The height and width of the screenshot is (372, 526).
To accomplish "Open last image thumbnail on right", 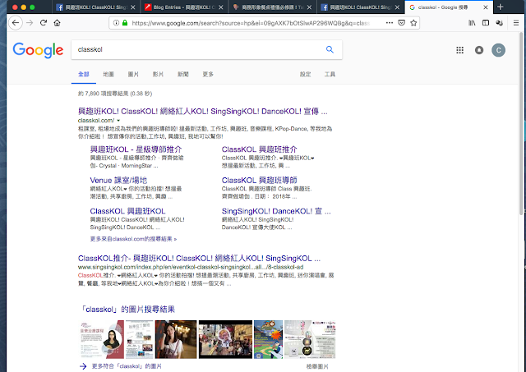I will (x=310, y=339).
